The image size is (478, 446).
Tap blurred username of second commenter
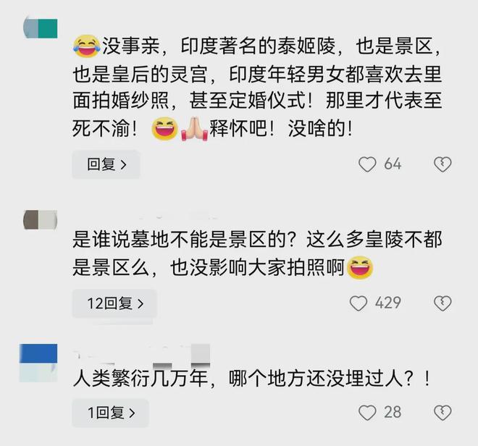point(178,216)
